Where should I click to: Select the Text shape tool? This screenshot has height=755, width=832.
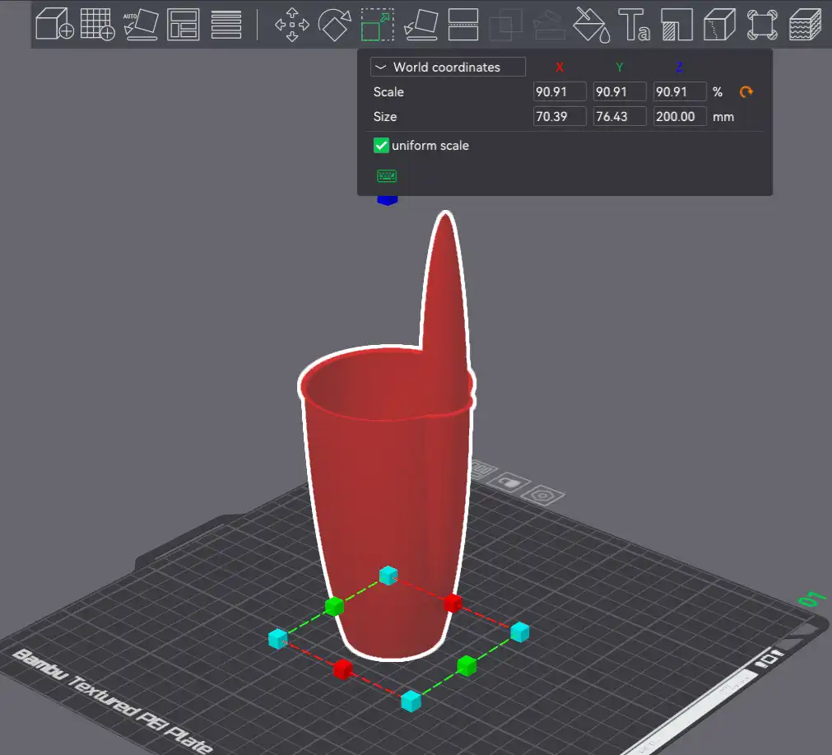pyautogui.click(x=634, y=24)
